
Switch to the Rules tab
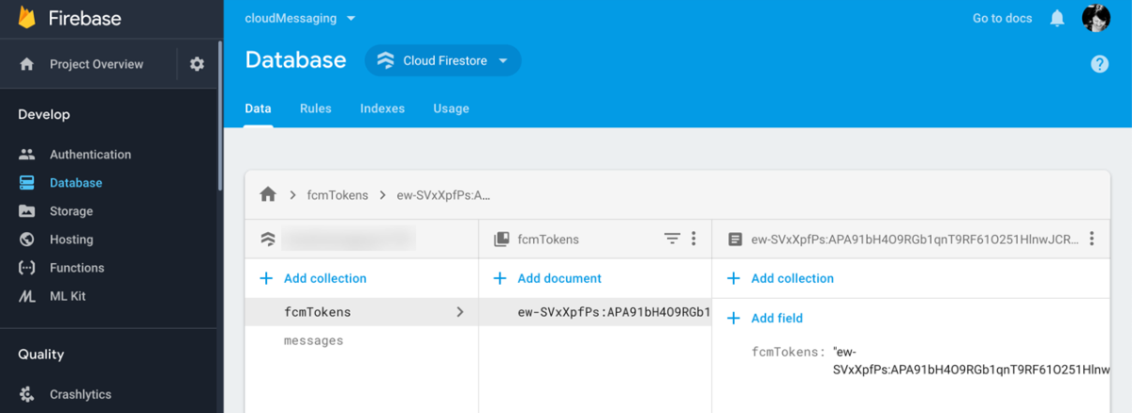[x=315, y=108]
